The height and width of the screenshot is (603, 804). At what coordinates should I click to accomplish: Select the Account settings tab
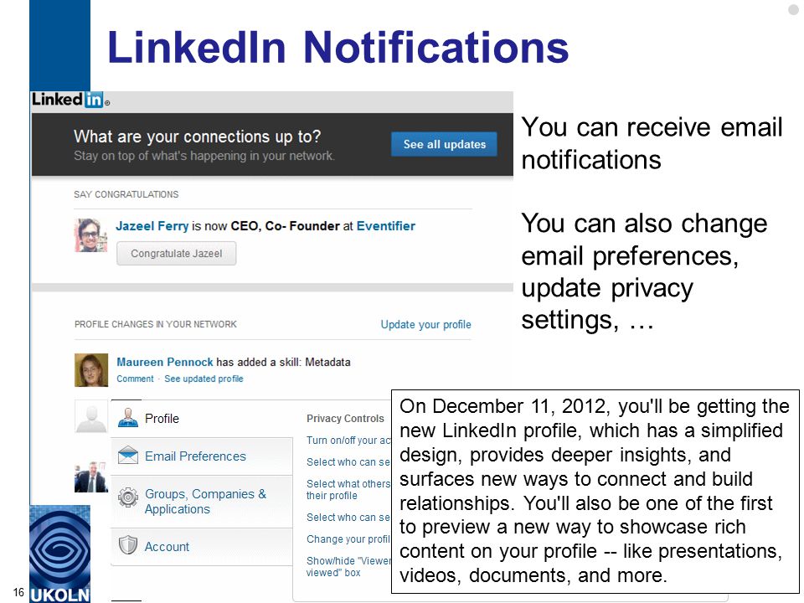tap(202, 547)
